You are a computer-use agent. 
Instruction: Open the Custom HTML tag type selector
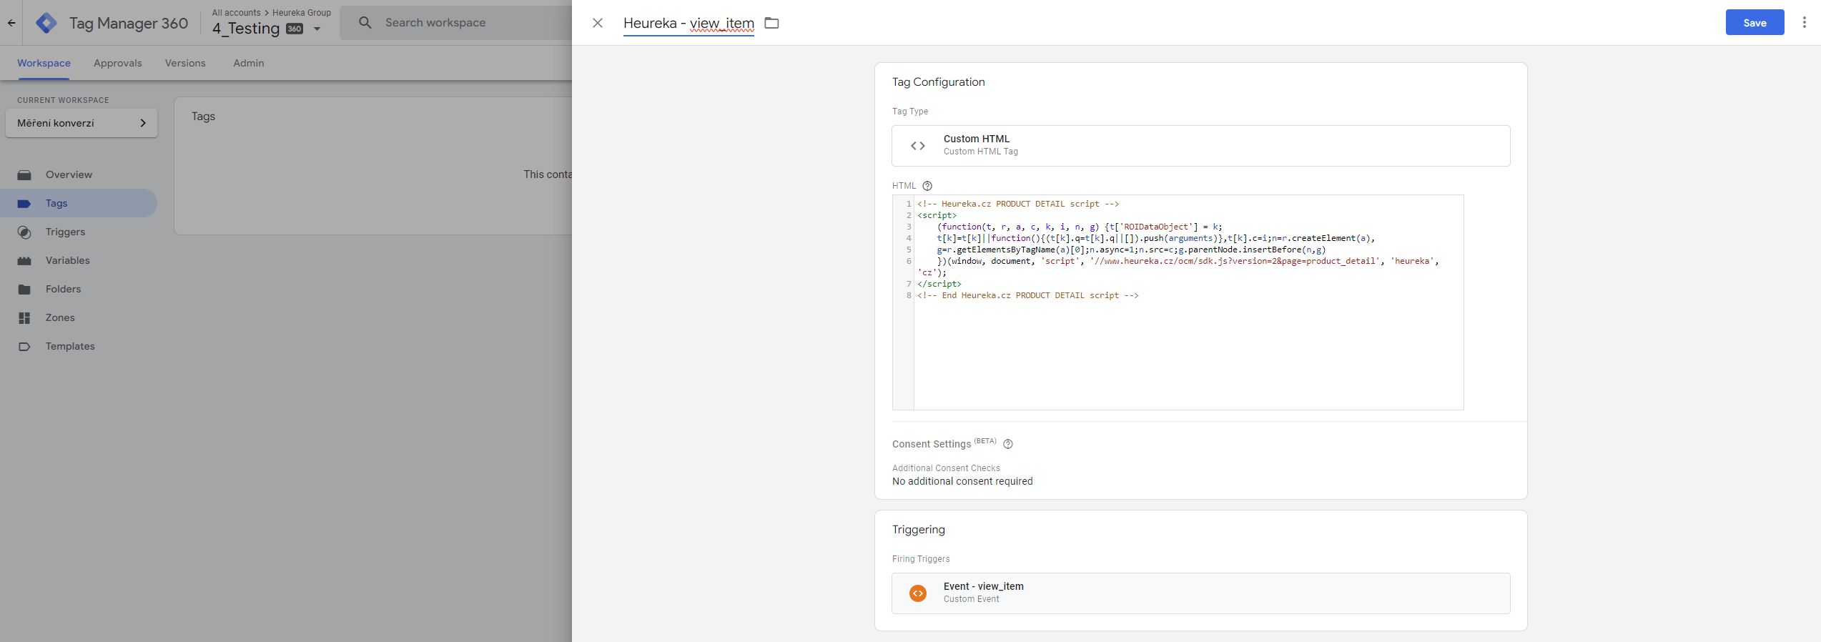1200,146
